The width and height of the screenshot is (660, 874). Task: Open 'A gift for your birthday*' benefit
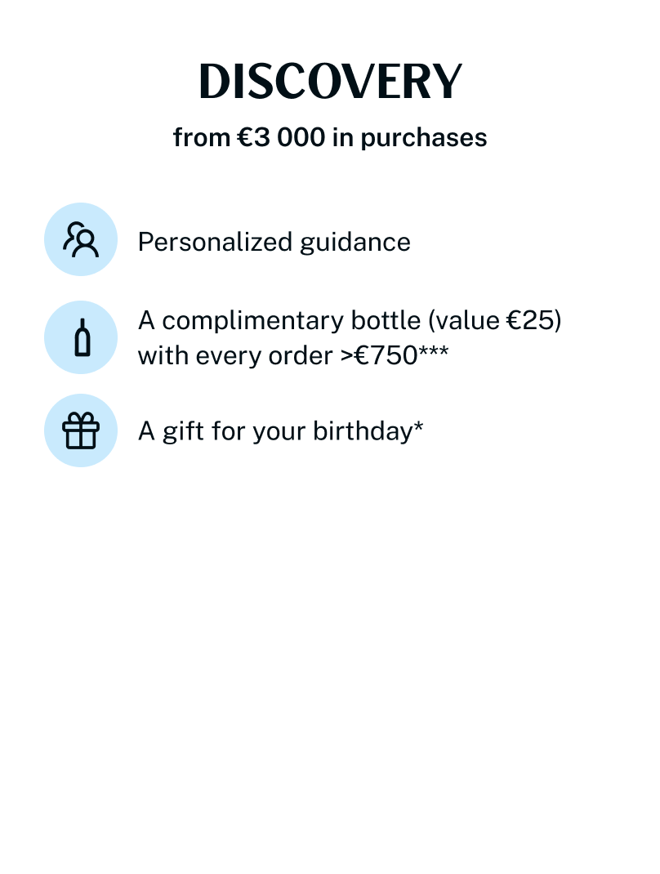point(280,430)
